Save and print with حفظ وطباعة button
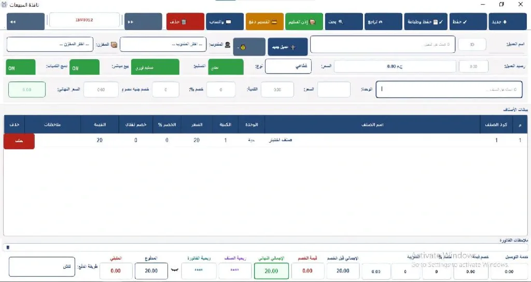 point(425,22)
